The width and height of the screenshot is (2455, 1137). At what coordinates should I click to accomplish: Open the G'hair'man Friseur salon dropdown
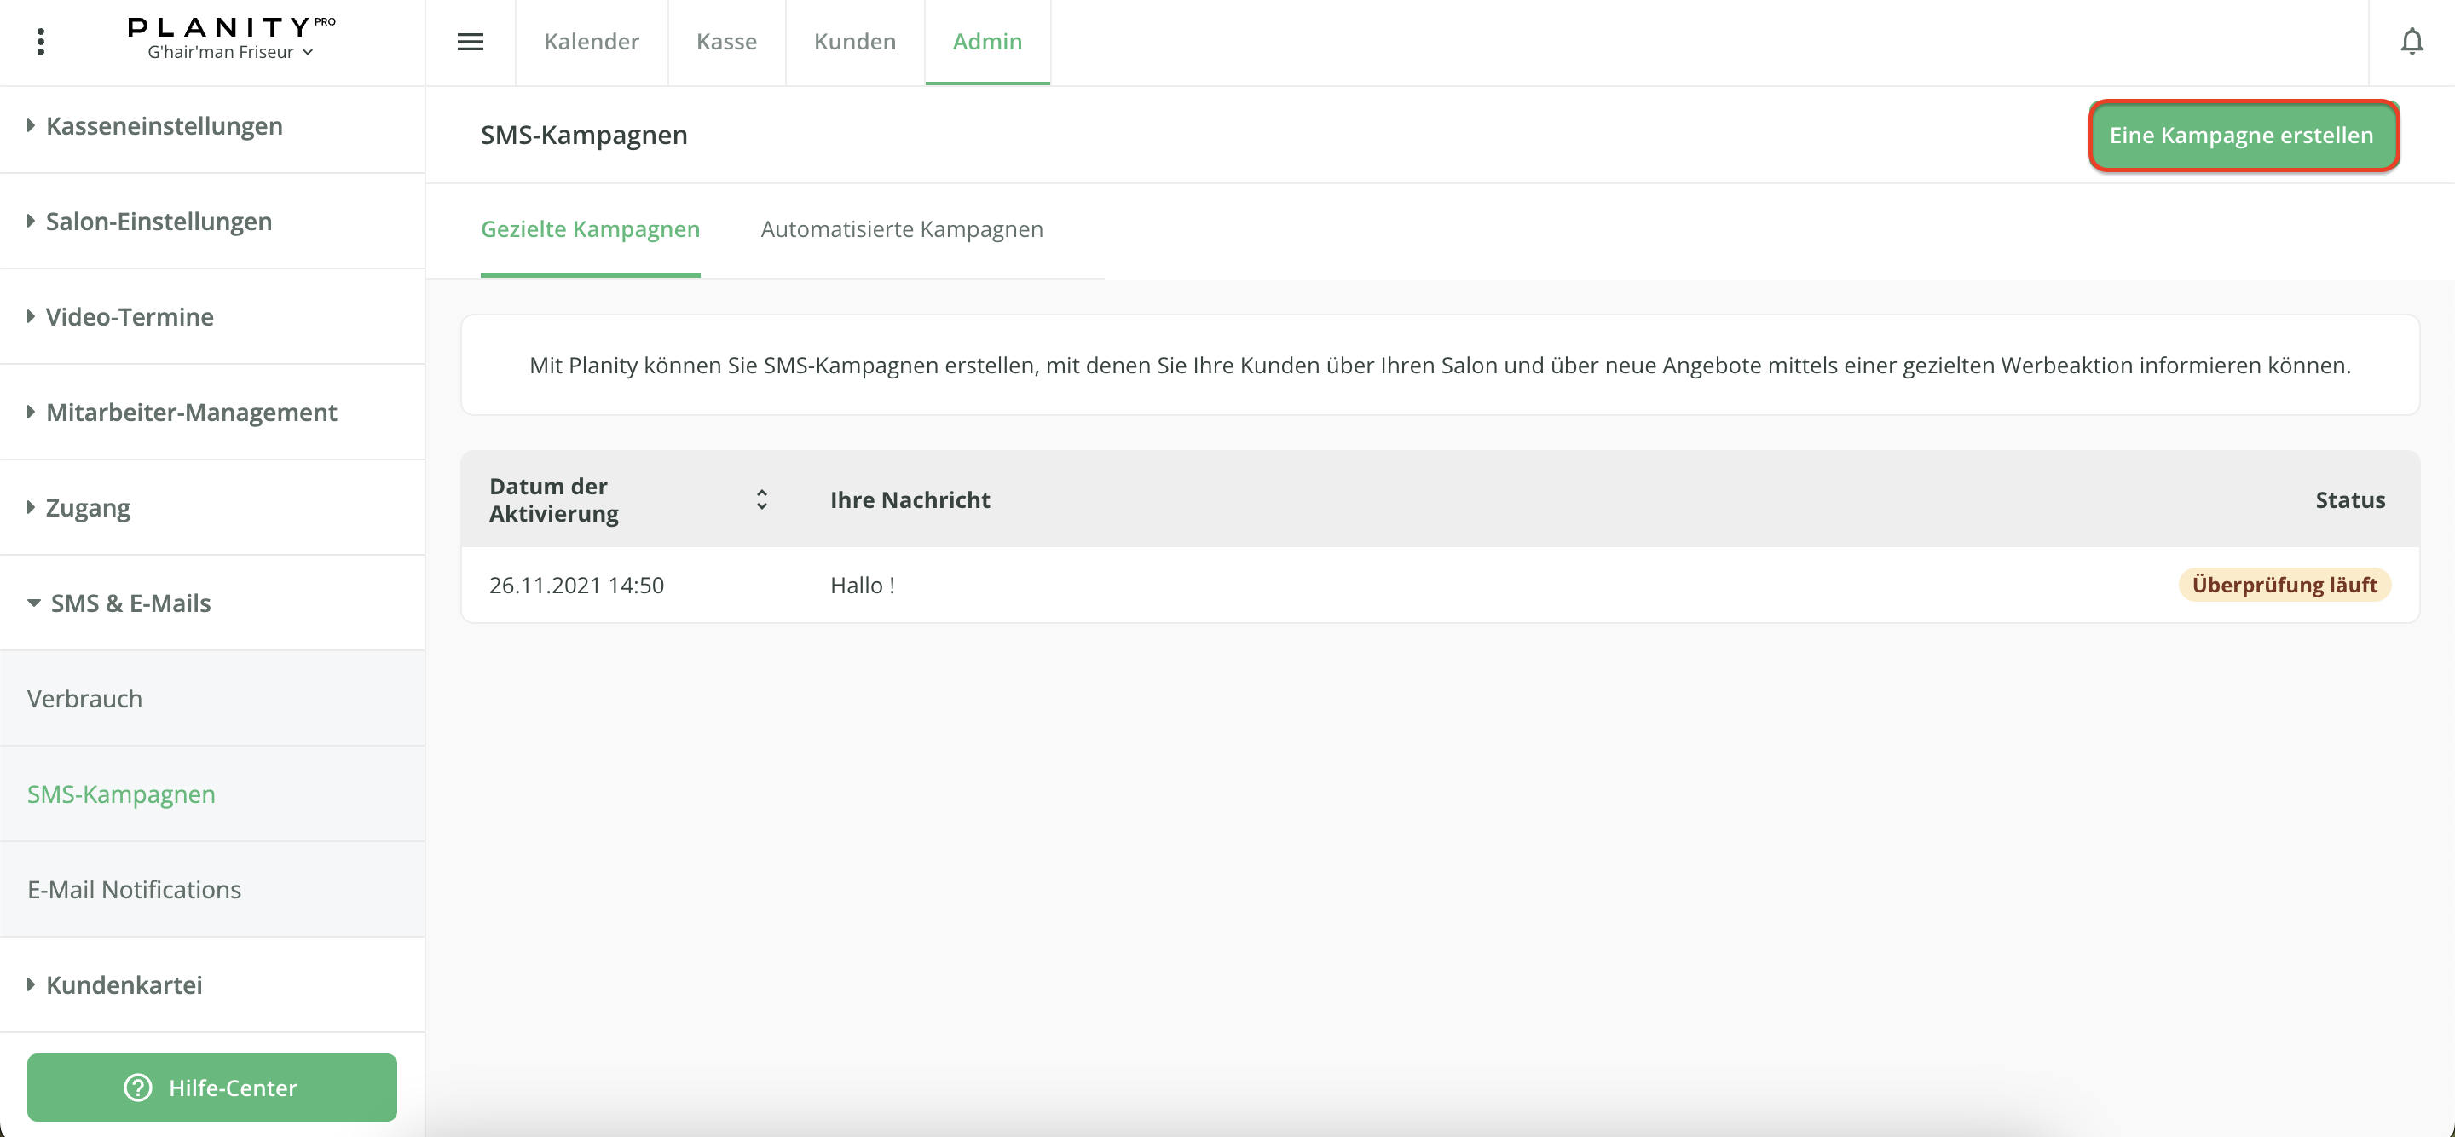pyautogui.click(x=231, y=53)
